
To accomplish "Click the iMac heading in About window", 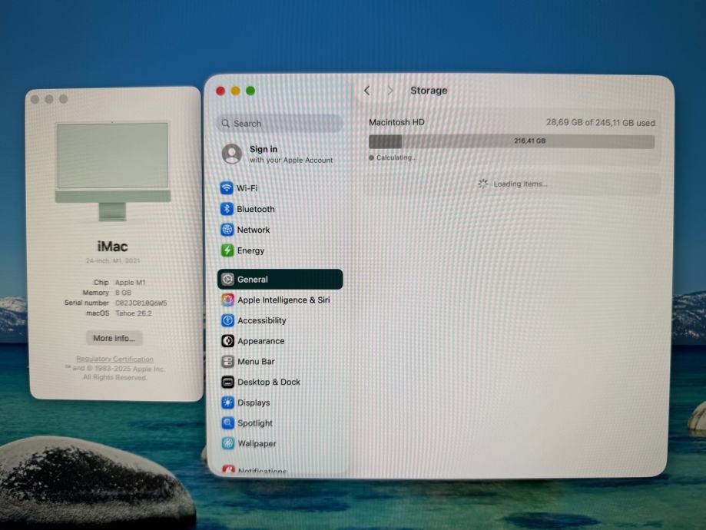I will click(x=113, y=247).
